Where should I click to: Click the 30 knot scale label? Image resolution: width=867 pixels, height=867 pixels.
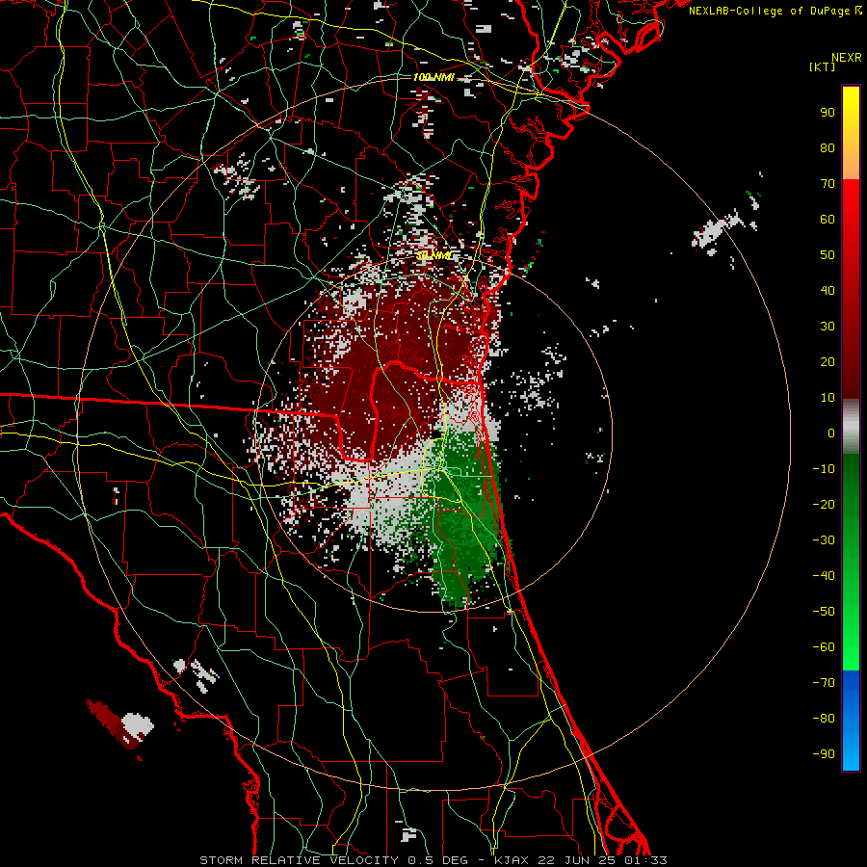[x=828, y=327]
